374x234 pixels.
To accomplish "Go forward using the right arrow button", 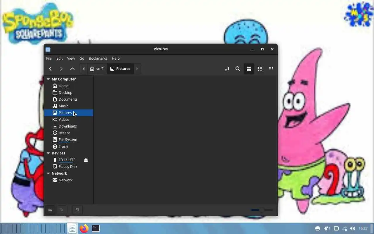I will (61, 69).
